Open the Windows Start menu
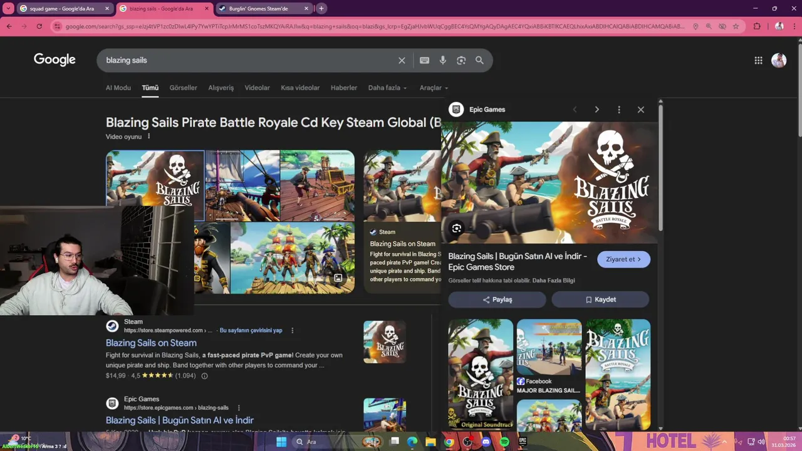This screenshot has width=802, height=451. (281, 442)
